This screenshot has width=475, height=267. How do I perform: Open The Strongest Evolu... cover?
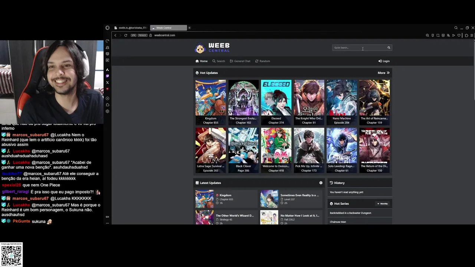[x=243, y=102]
